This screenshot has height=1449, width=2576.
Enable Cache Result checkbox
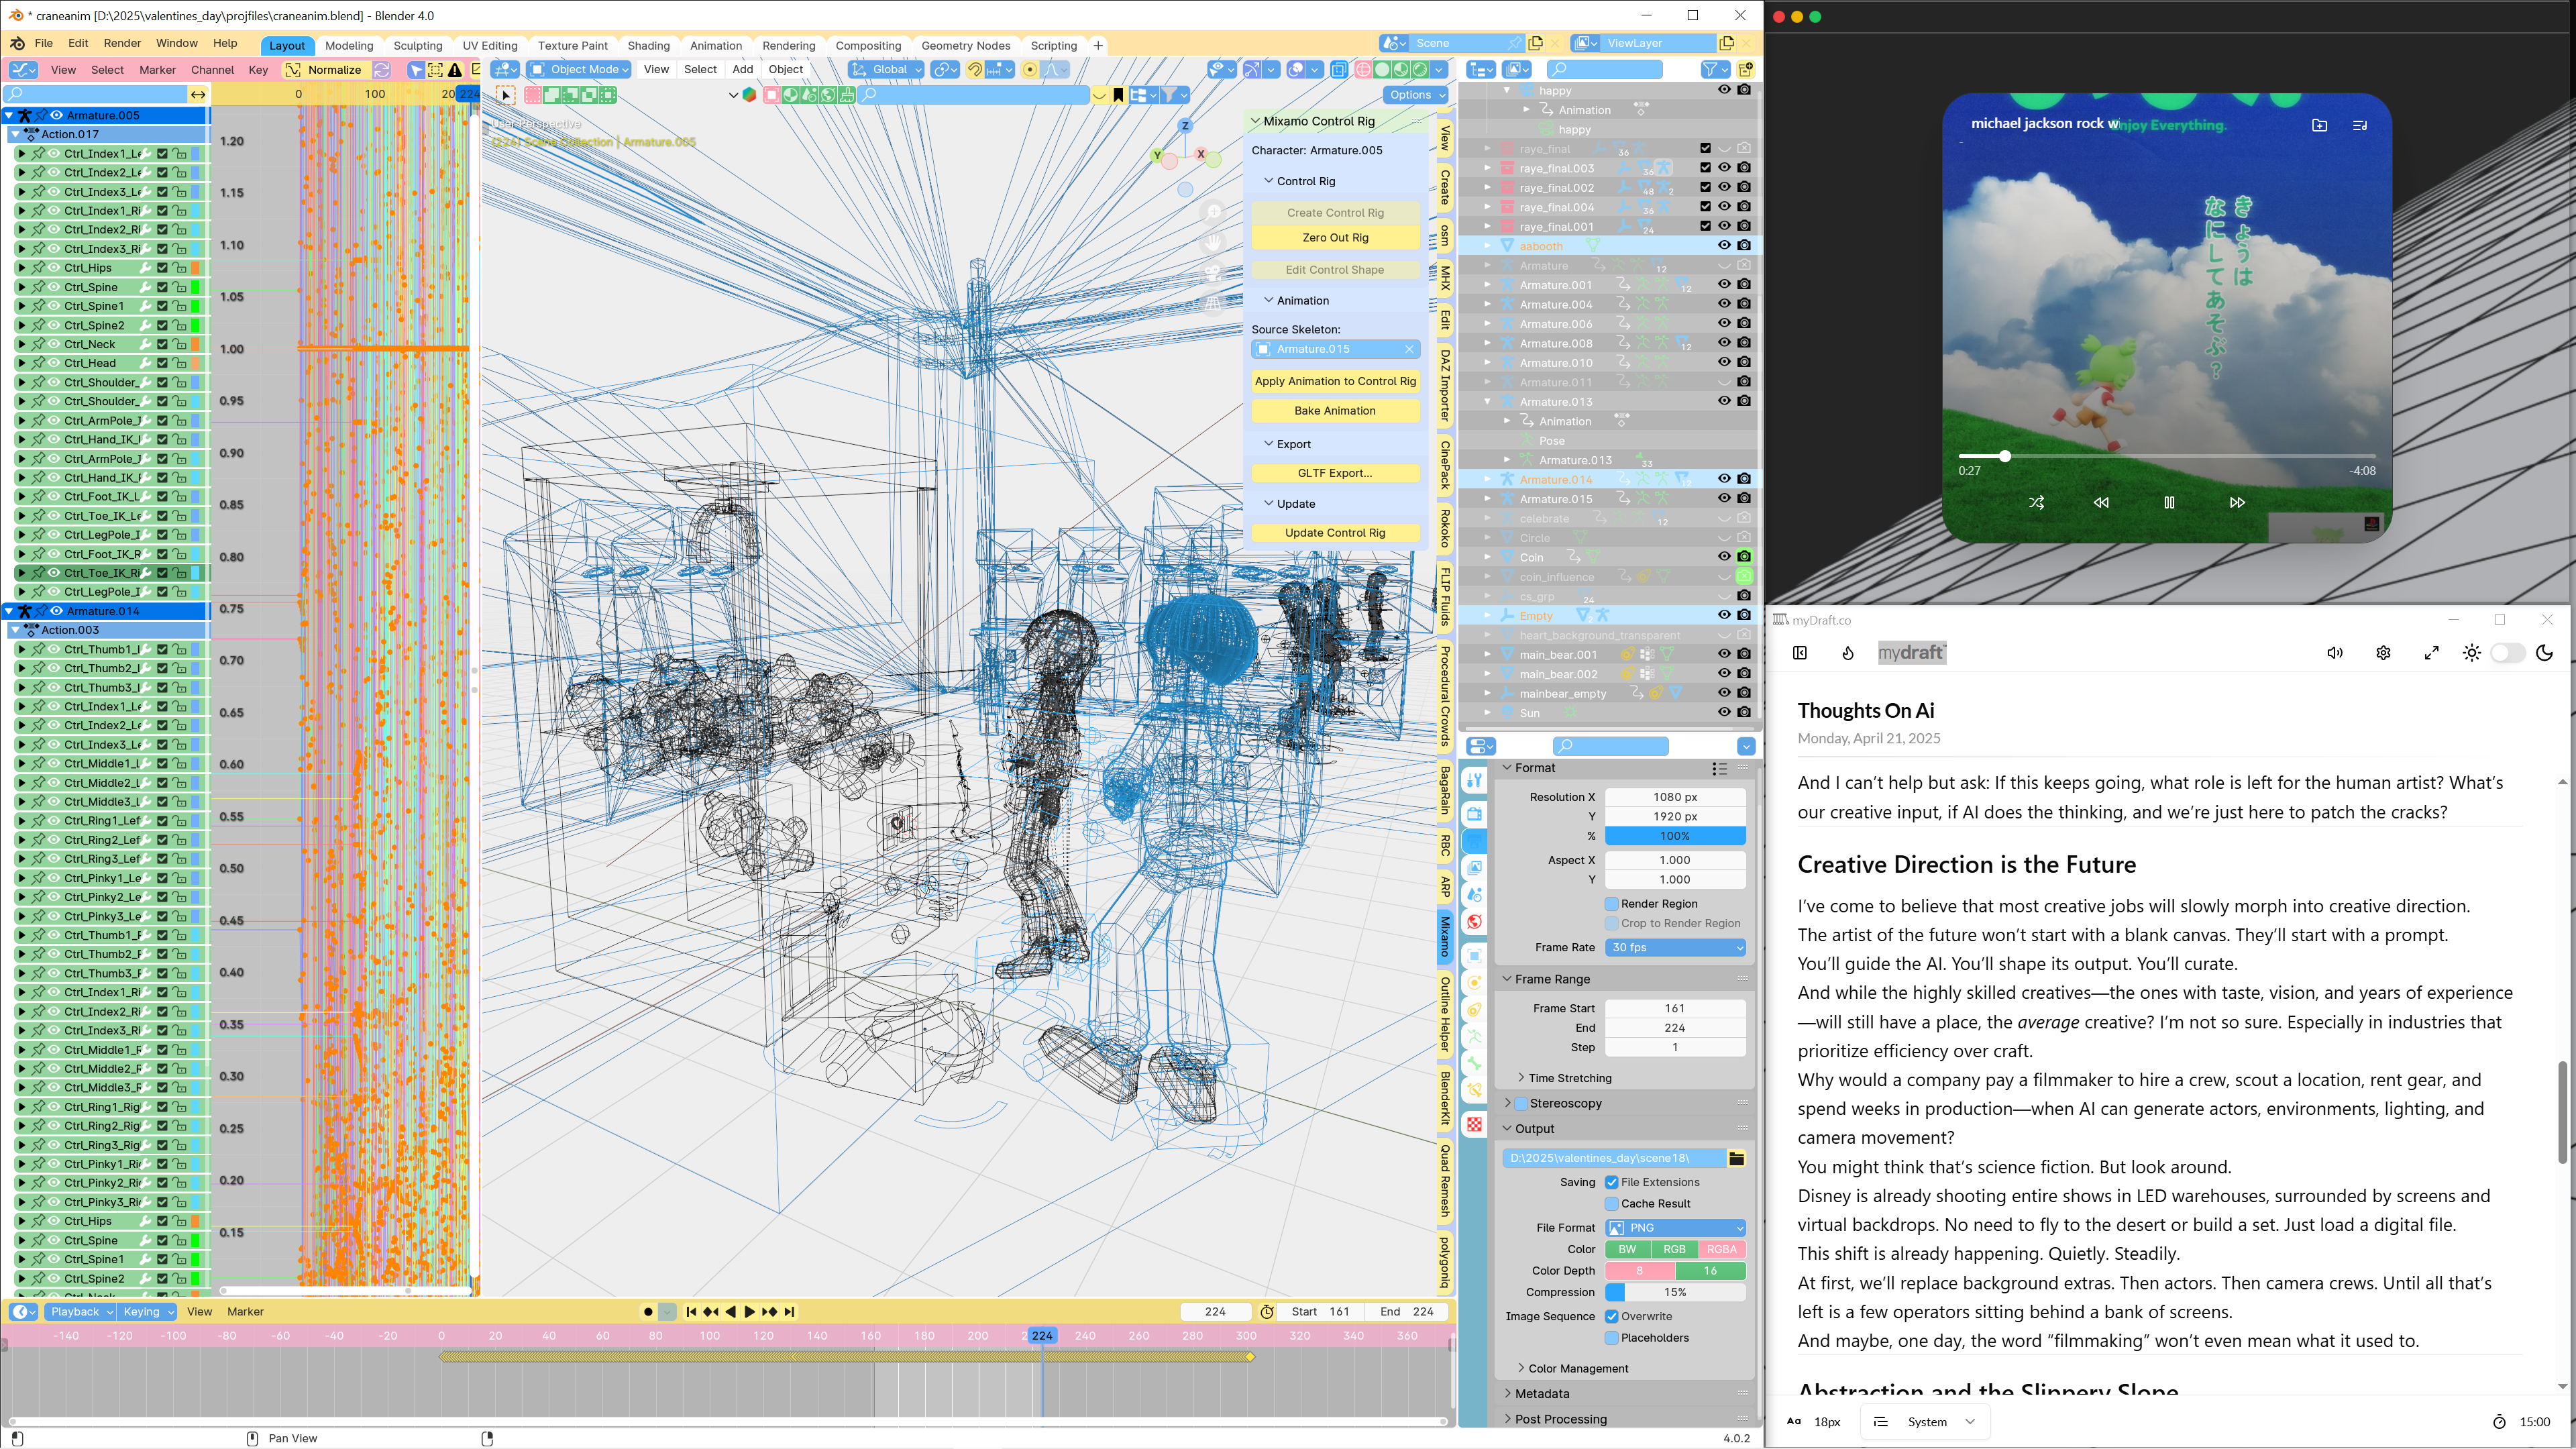pos(1612,1203)
